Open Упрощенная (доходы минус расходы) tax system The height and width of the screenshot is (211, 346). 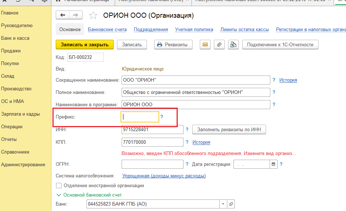coord(164,176)
